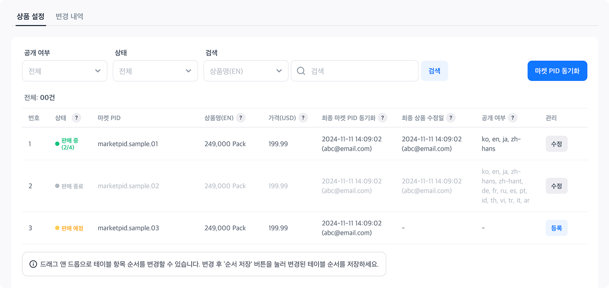Open the 공개 여부 filter dropdown
This screenshot has height=288, width=609.
pos(65,71)
